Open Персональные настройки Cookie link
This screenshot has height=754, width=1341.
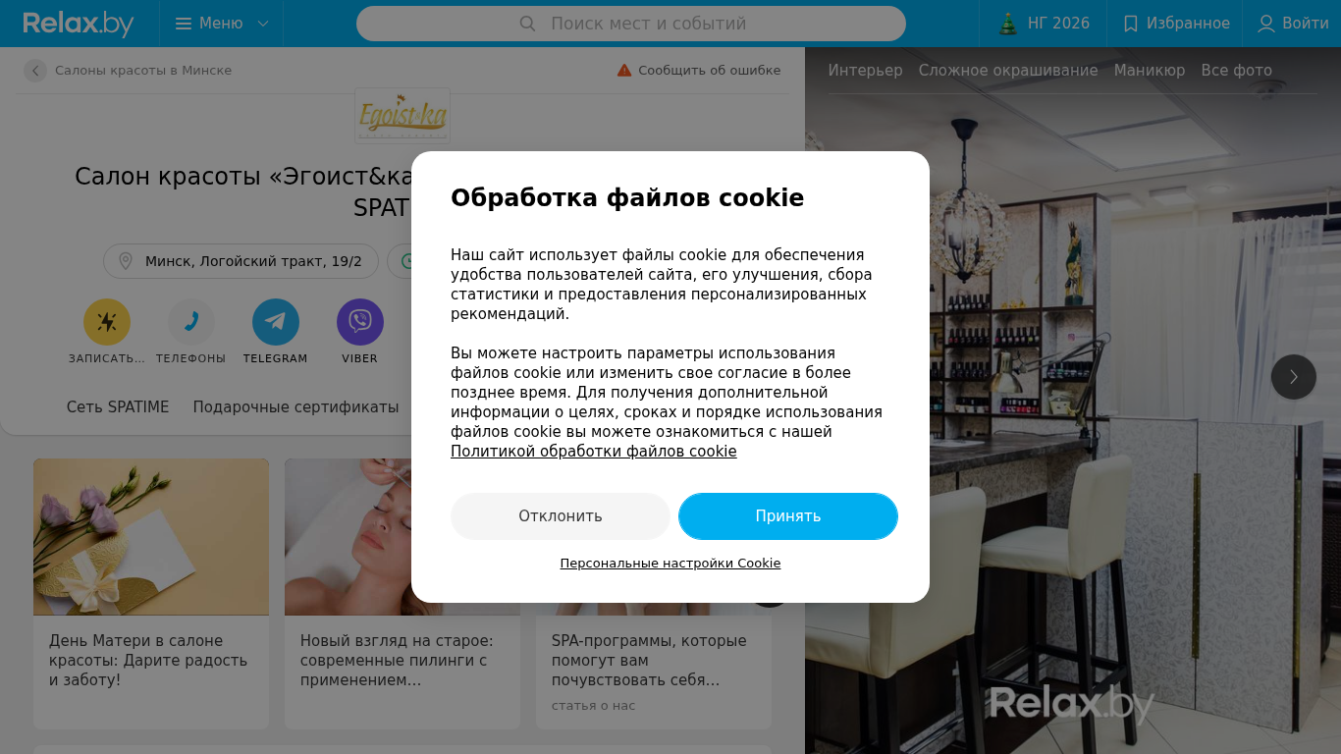point(670,564)
